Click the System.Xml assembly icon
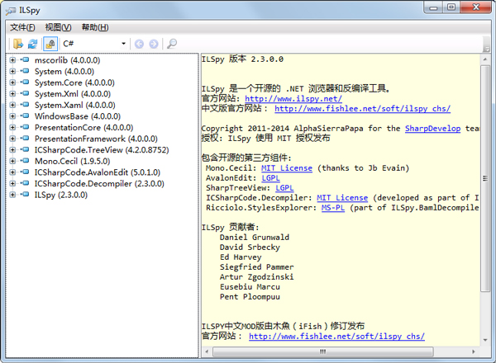Image resolution: width=496 pixels, height=363 pixels. point(25,93)
